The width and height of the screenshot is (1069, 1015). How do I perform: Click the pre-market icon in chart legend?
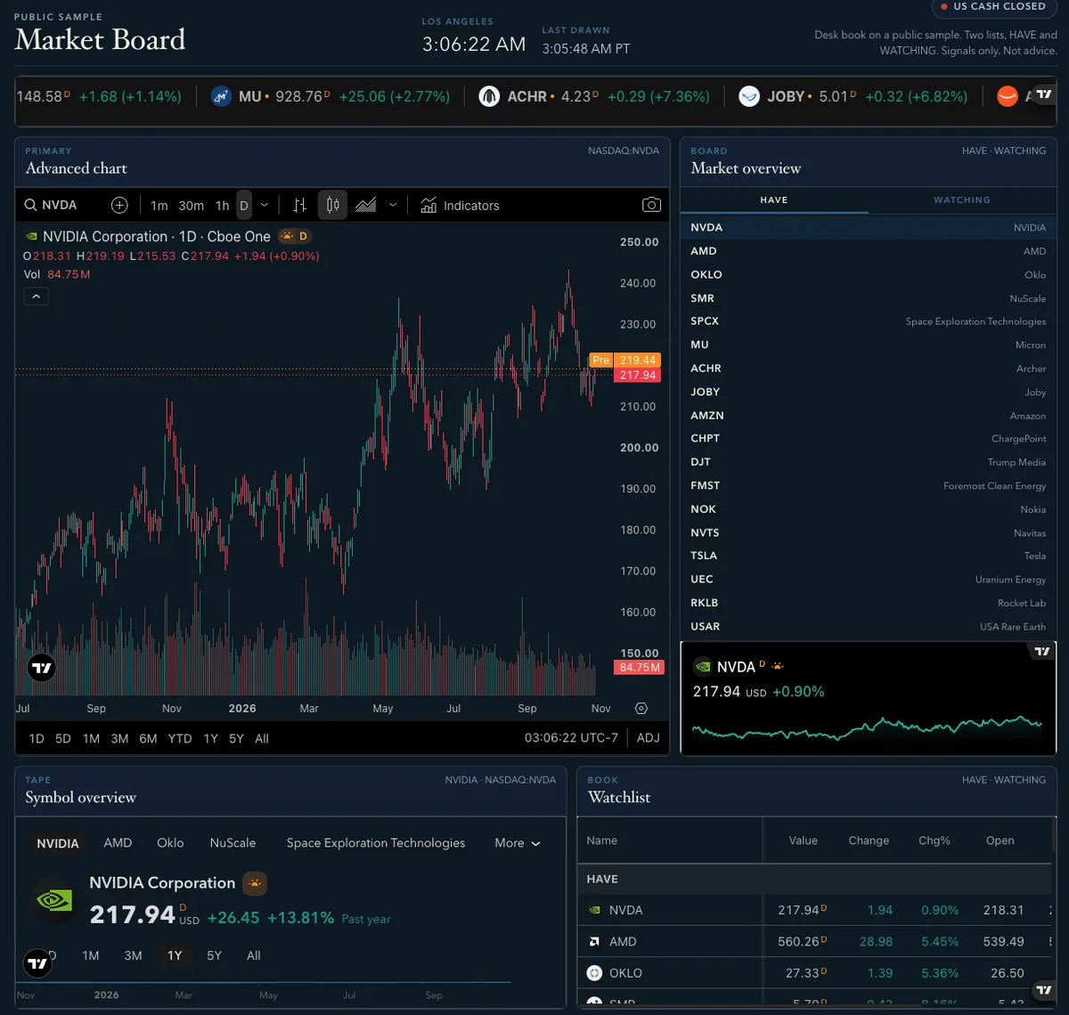point(288,236)
